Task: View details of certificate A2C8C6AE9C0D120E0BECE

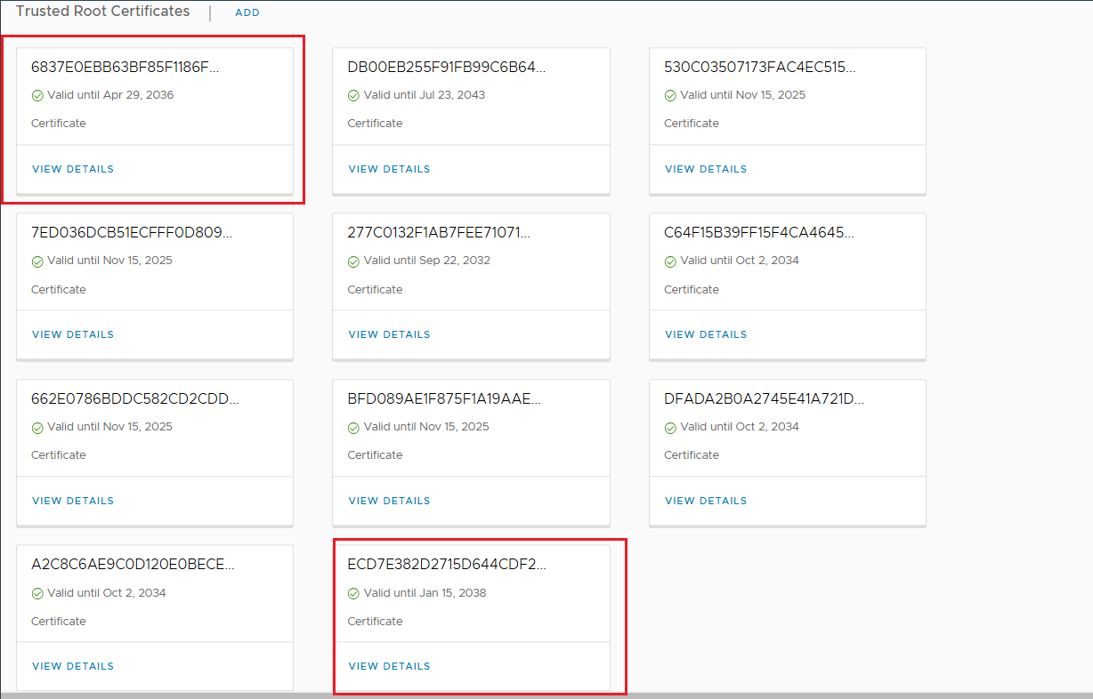Action: tap(73, 666)
